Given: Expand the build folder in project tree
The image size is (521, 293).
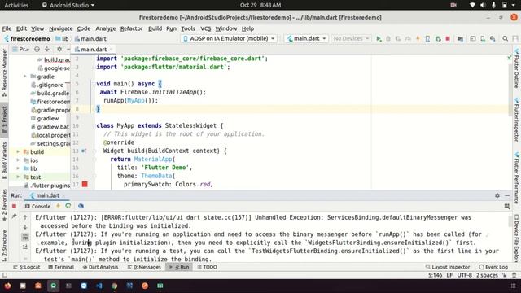Looking at the screenshot, I should [x=18, y=152].
